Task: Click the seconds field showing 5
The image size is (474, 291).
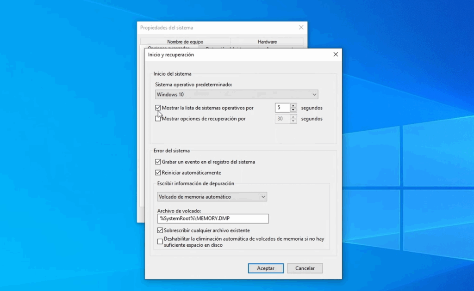Action: click(x=282, y=108)
